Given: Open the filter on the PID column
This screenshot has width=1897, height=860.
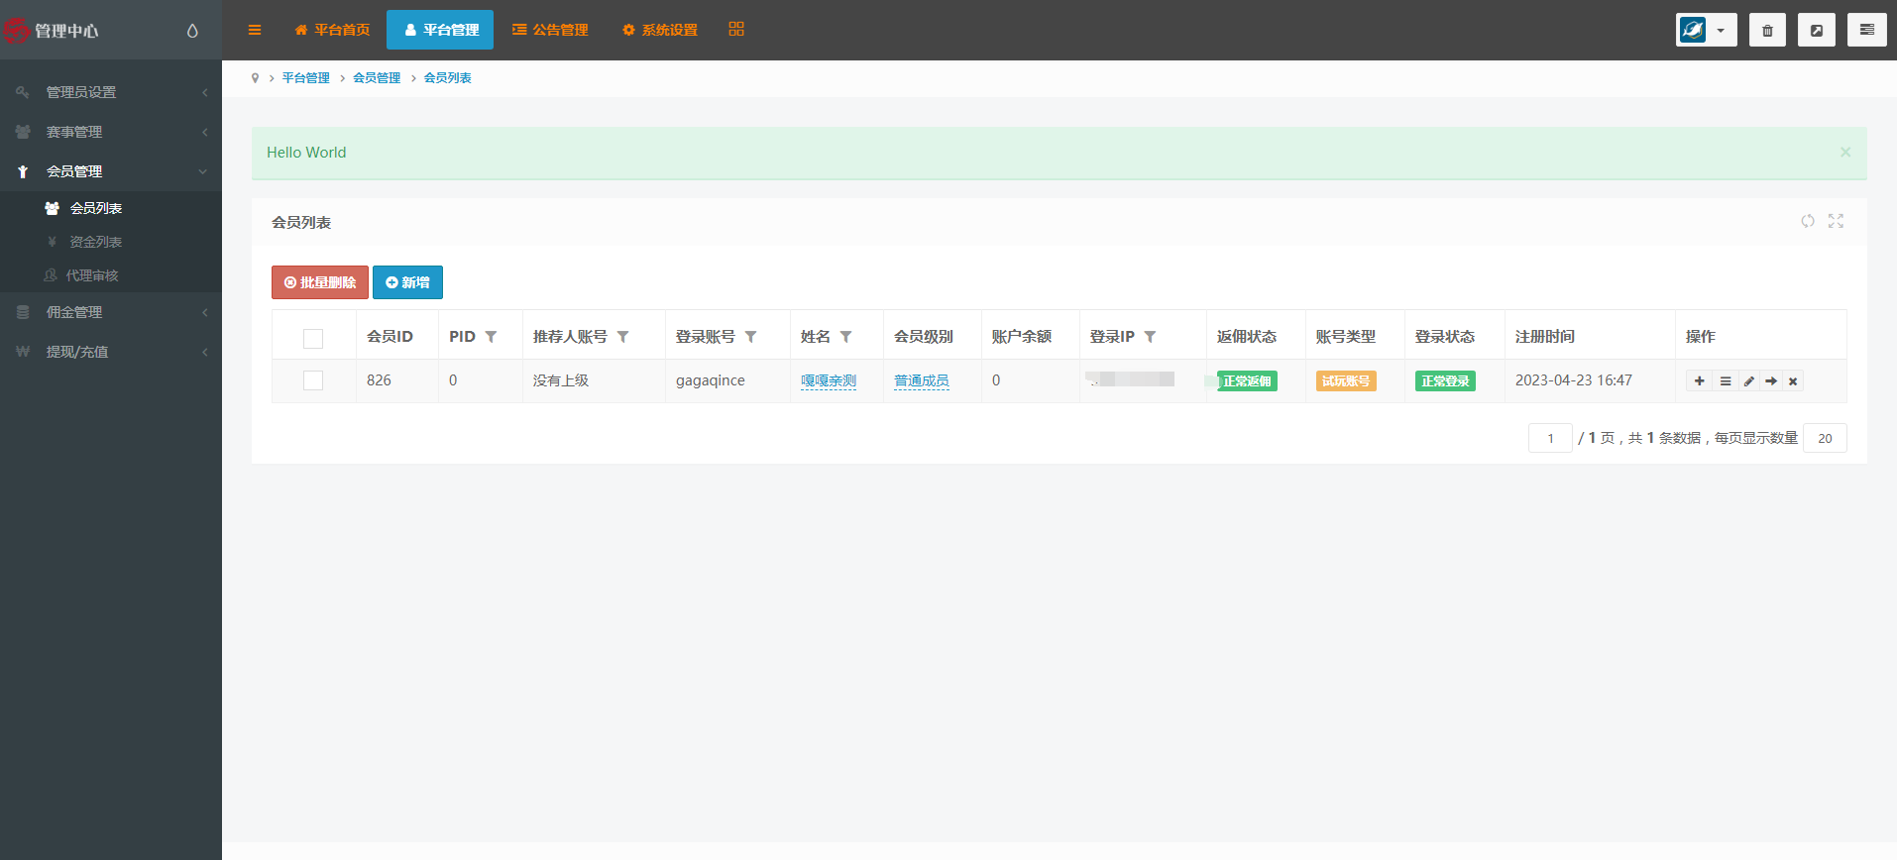Looking at the screenshot, I should pyautogui.click(x=491, y=337).
